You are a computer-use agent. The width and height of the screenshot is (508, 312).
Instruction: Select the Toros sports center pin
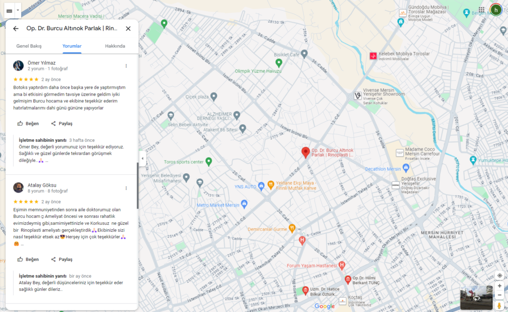pyautogui.click(x=209, y=161)
